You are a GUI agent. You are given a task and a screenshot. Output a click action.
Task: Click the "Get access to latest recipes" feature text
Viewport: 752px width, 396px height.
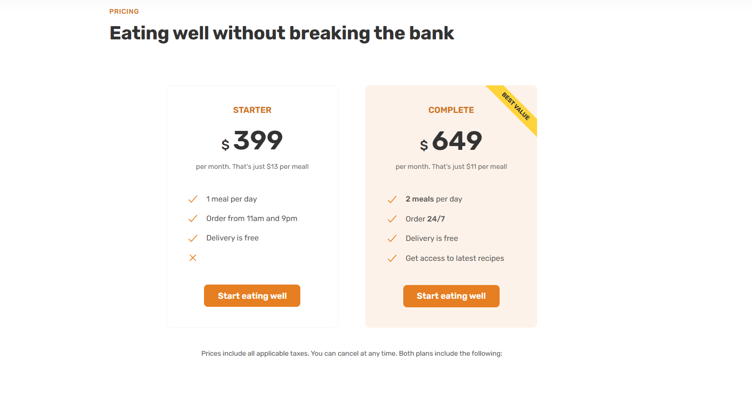455,258
